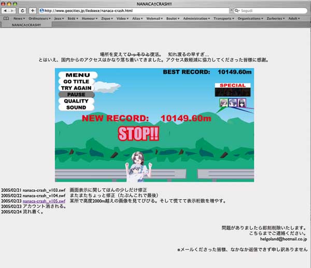The width and height of the screenshot is (311, 268).
Task: Click the Sogudi search field
Action: [x=271, y=11]
